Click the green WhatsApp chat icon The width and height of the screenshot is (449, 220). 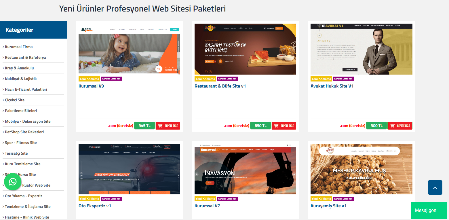click(13, 182)
